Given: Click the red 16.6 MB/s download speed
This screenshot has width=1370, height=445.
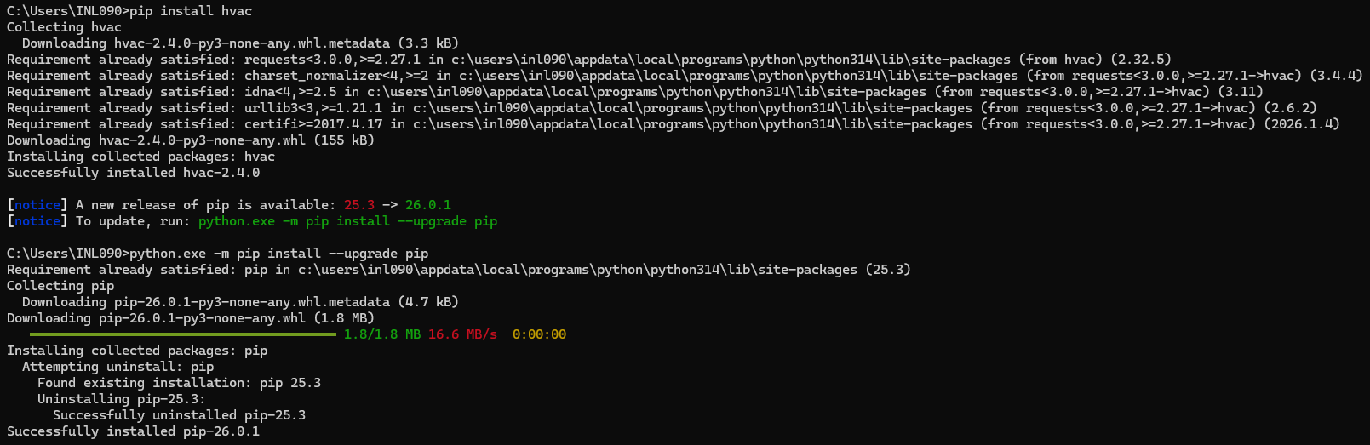Looking at the screenshot, I should point(462,334).
